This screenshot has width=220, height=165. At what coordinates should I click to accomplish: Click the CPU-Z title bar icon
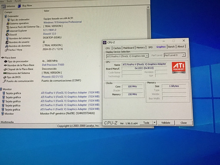[105, 43]
